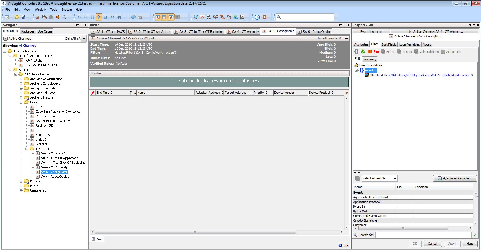Viewport: 481px width, 250px height.
Task: Collapse the channel header panel minus button
Action: [347, 38]
